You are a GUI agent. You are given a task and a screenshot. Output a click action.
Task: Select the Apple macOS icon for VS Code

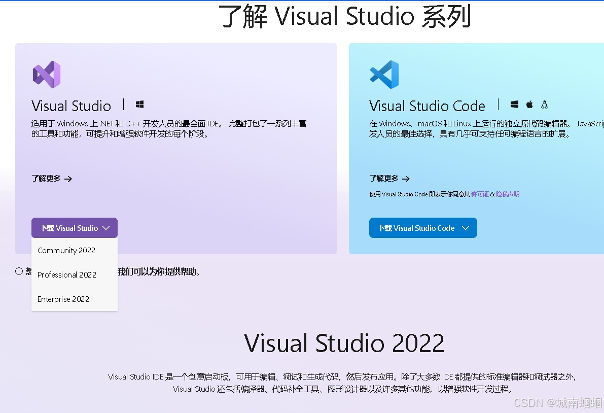[x=529, y=104]
